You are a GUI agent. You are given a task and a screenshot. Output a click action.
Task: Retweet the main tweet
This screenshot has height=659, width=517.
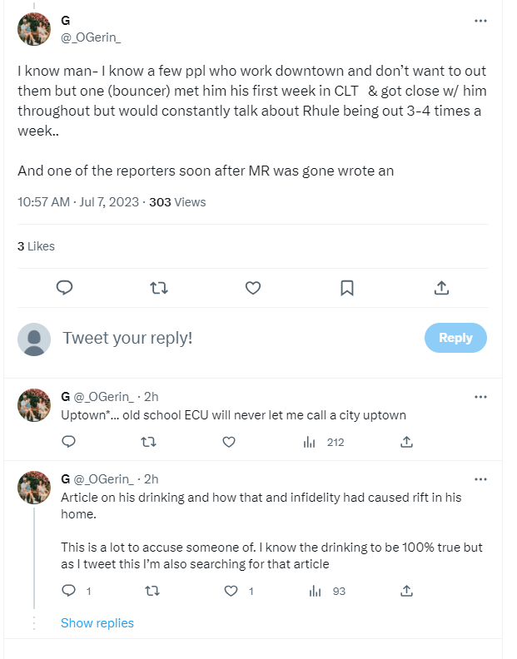click(x=158, y=287)
